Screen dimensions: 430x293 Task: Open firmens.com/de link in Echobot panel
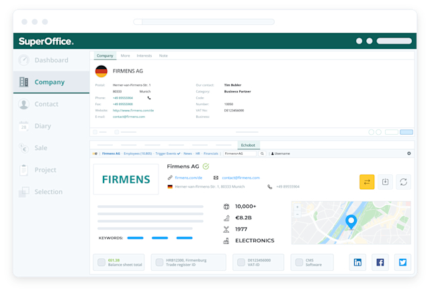[188, 178]
